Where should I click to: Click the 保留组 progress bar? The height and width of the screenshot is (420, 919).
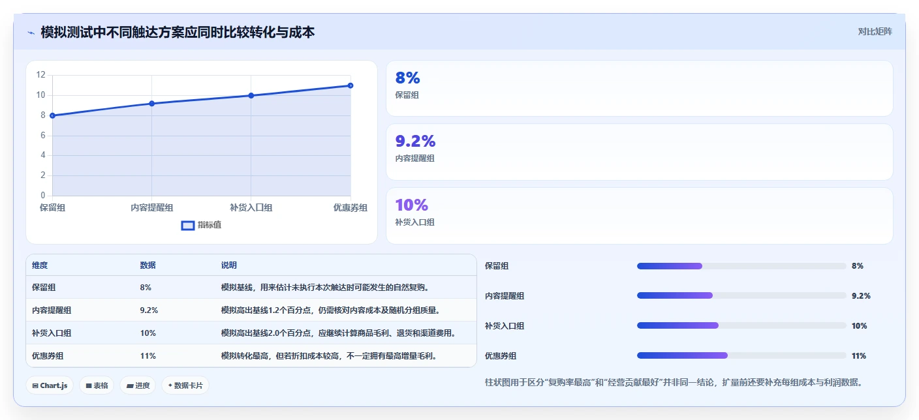741,265
